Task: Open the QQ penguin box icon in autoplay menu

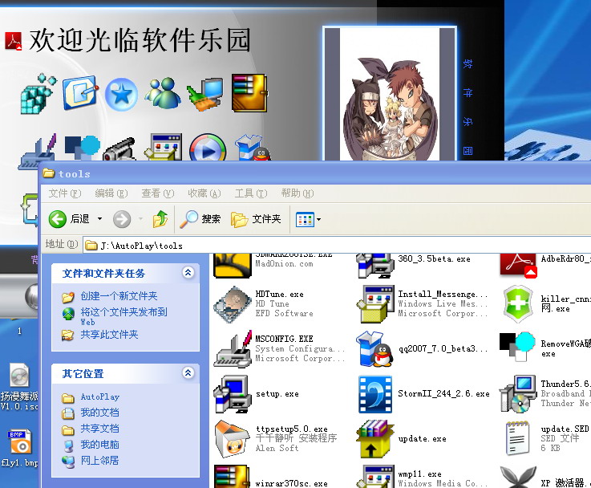Action: point(252,148)
